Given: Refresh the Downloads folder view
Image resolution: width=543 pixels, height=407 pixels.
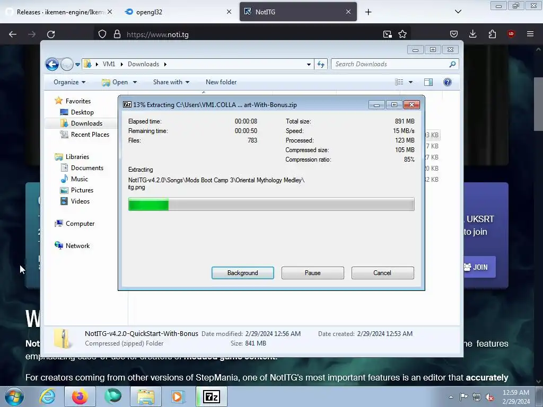Looking at the screenshot, I should pos(321,64).
